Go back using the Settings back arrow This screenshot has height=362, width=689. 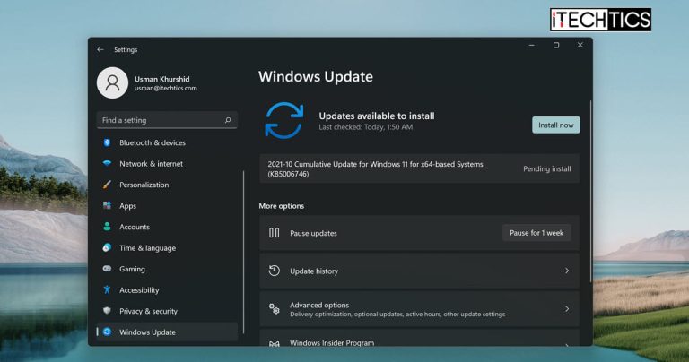tap(100, 49)
